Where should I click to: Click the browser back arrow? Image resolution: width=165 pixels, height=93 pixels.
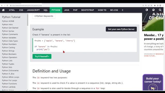click(2, 5)
